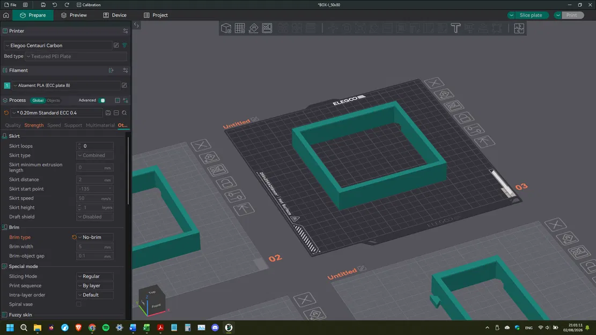This screenshot has height=335, width=596.
Task: Open the Intra-layer order dropdown
Action: coord(94,295)
